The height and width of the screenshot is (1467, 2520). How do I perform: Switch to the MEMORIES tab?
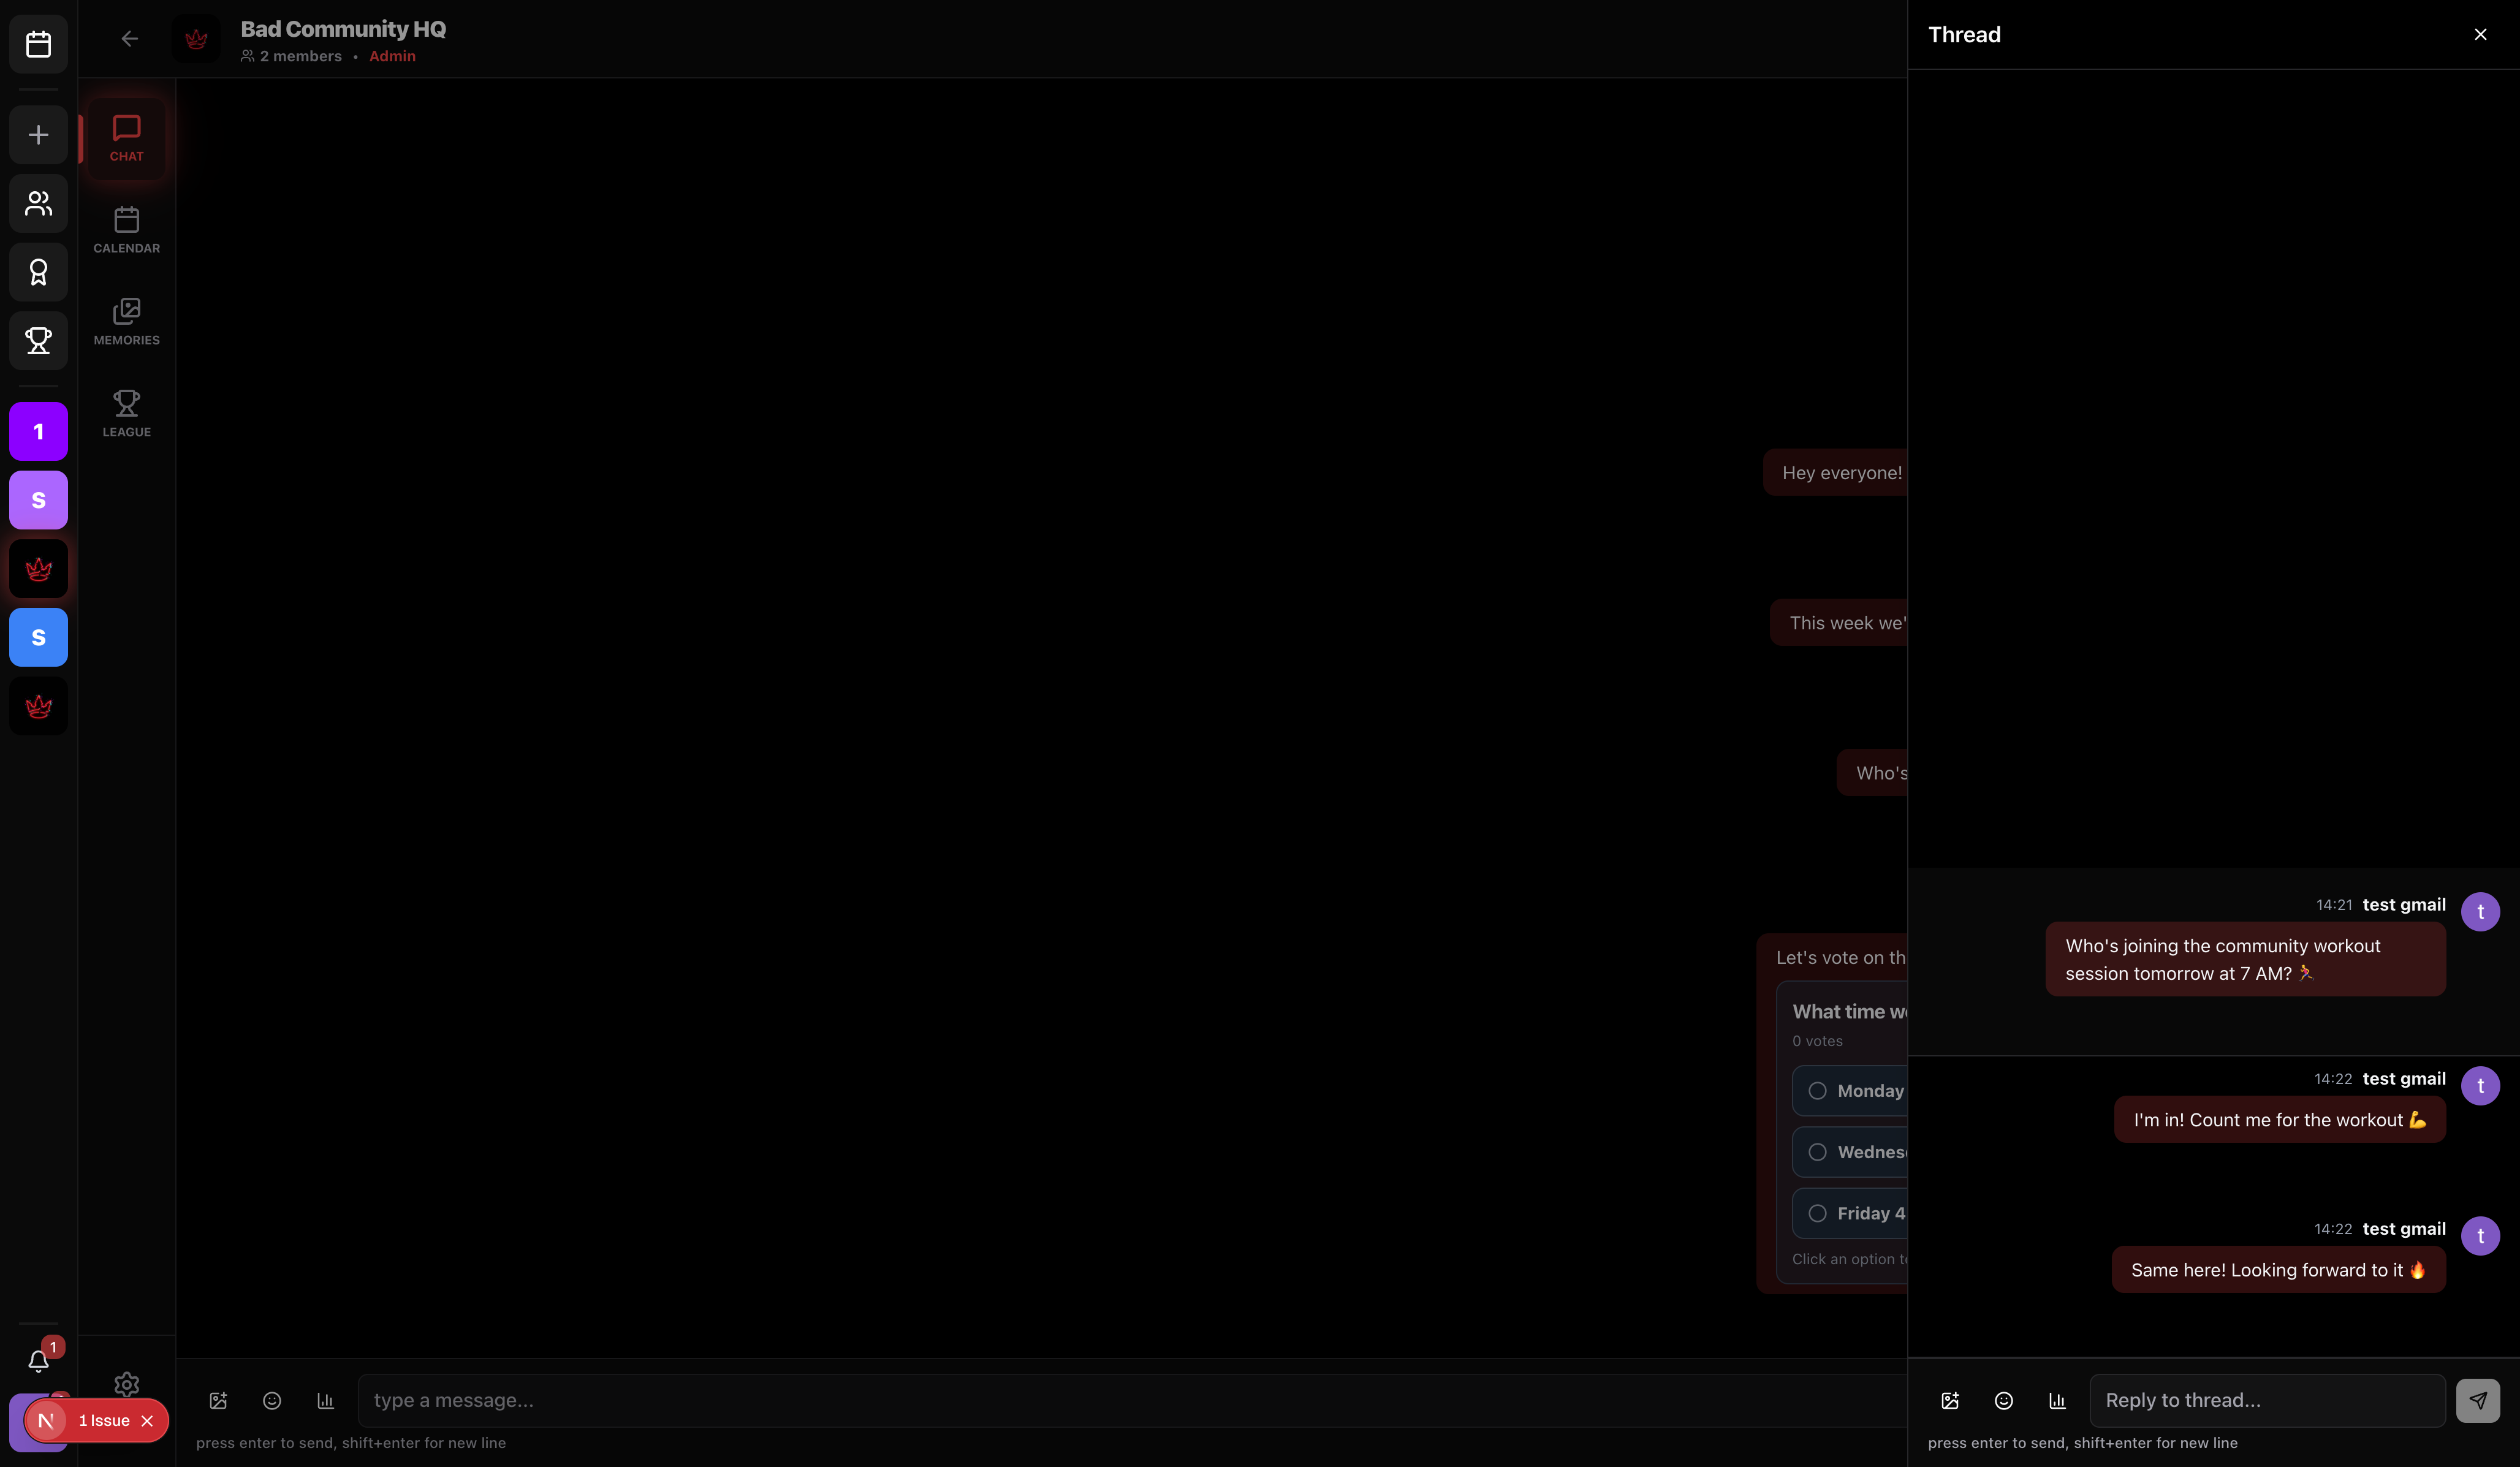tap(126, 320)
